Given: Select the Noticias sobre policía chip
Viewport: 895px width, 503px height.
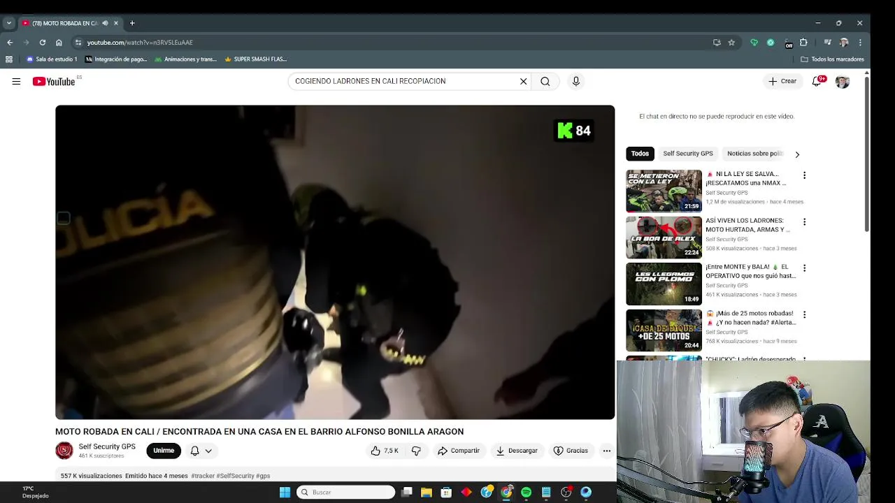Looking at the screenshot, I should [754, 154].
